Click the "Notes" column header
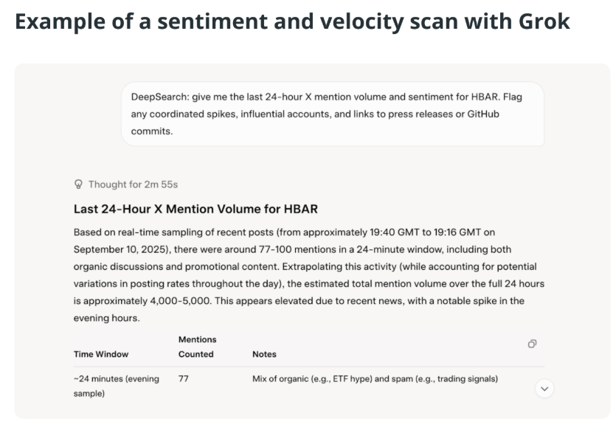613x430 pixels. [264, 354]
